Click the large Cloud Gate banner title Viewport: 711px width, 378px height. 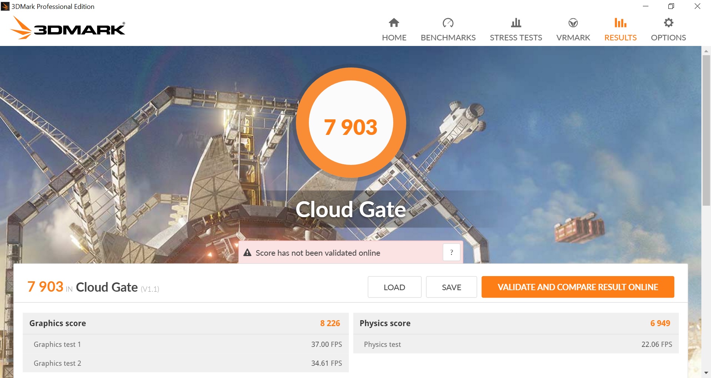(351, 209)
